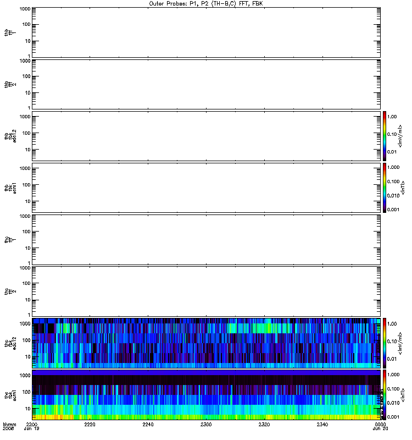This screenshot has width=412, height=440.
Task: Click the 'hhmm' axis unit label
Action: pyautogui.click(x=9, y=424)
